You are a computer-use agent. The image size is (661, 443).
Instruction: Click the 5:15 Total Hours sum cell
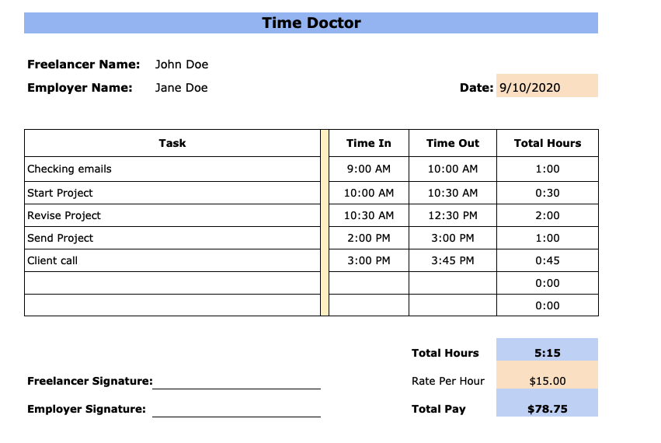tap(548, 353)
